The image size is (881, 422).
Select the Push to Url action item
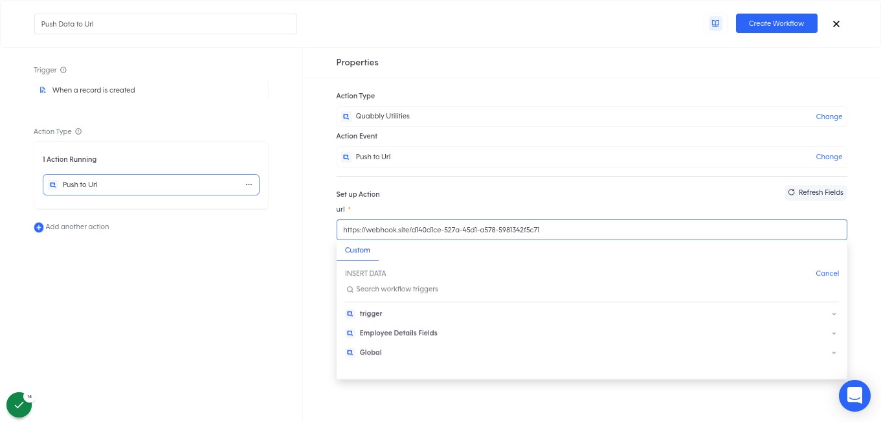pyautogui.click(x=151, y=185)
